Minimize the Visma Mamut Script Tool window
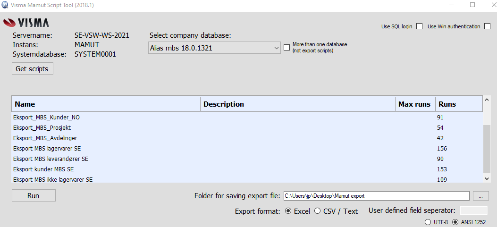 [x=451, y=5]
